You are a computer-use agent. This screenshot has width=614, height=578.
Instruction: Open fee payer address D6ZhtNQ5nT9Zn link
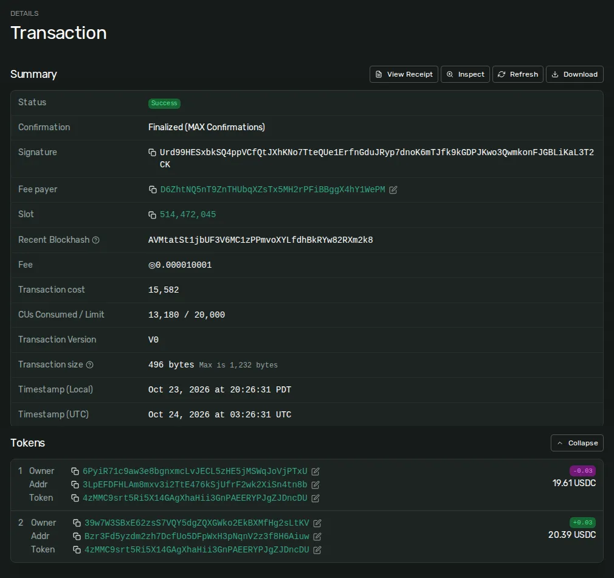(x=272, y=190)
